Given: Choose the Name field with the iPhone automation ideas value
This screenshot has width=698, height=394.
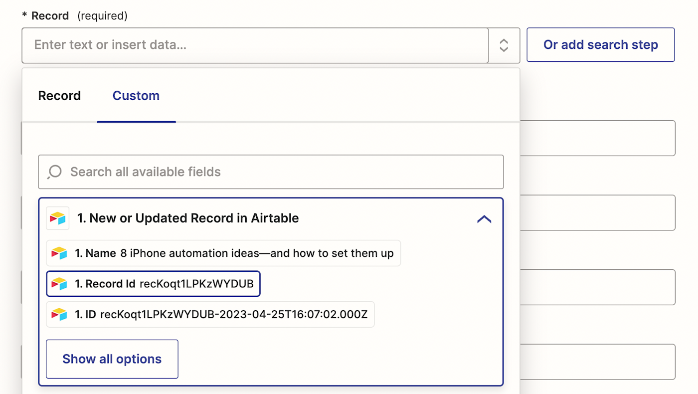Looking at the screenshot, I should 223,253.
